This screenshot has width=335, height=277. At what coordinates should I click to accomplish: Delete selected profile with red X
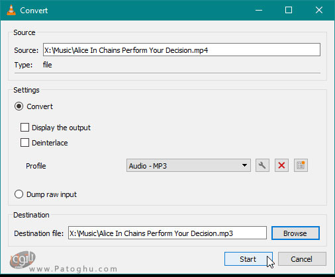(281, 165)
